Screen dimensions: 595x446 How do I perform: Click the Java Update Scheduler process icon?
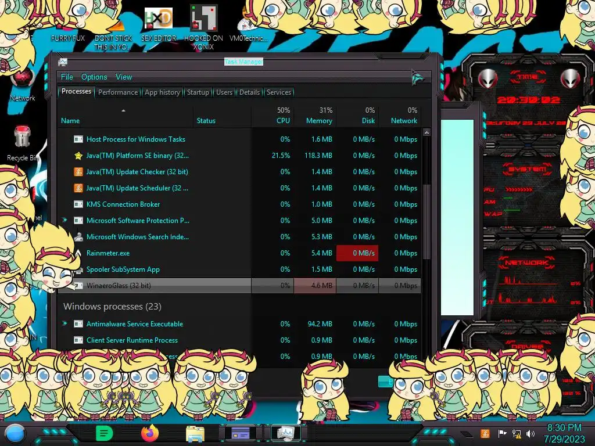point(78,188)
